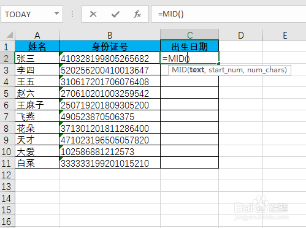
Task: Click the cell containing 李四
Action: click(x=37, y=70)
